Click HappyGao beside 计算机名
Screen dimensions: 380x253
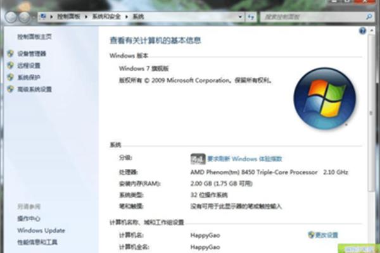205,235
